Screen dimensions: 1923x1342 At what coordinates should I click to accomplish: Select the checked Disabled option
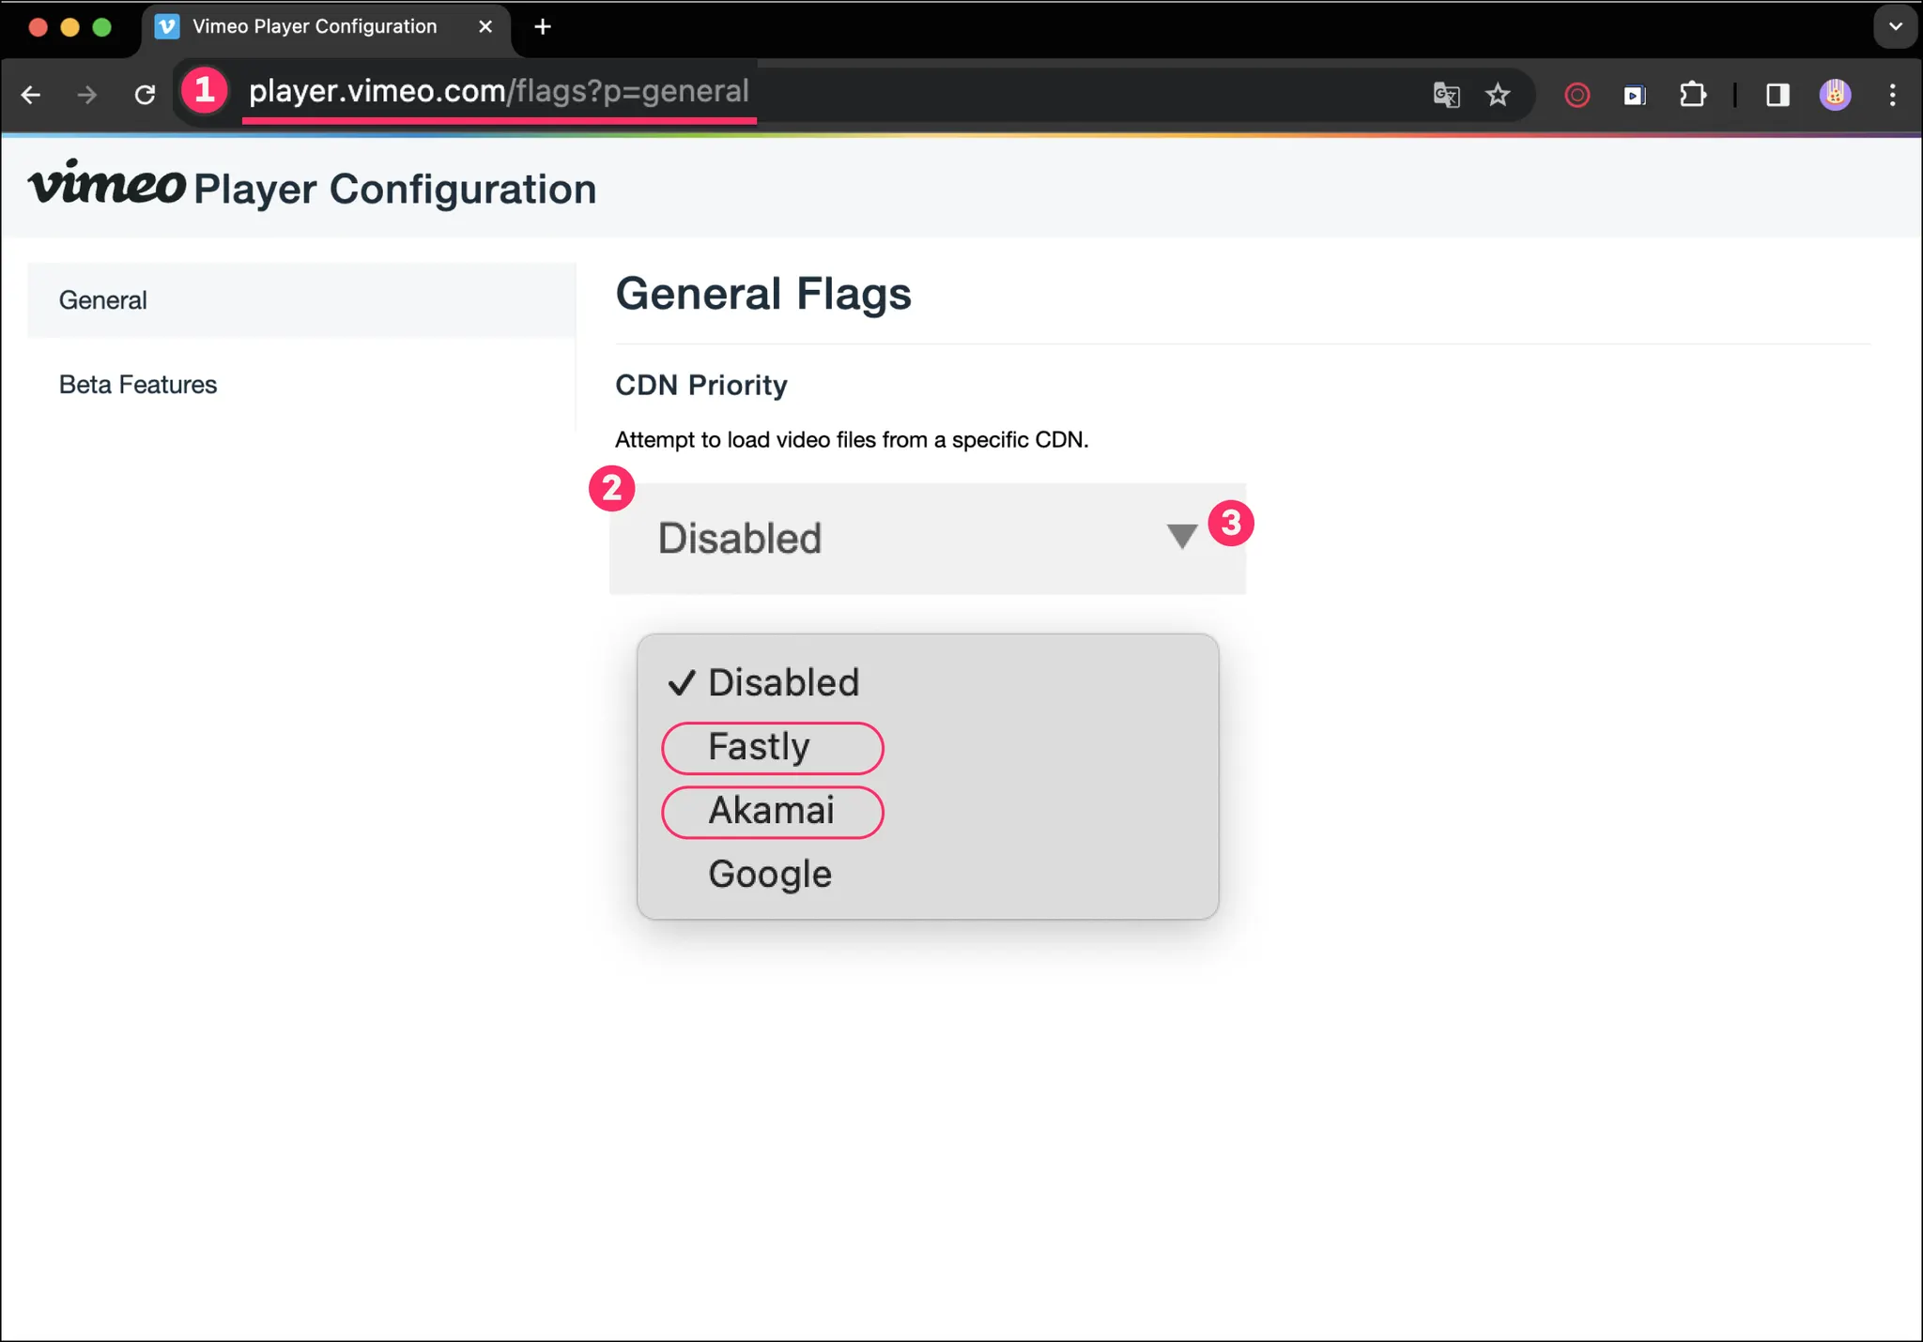(783, 683)
